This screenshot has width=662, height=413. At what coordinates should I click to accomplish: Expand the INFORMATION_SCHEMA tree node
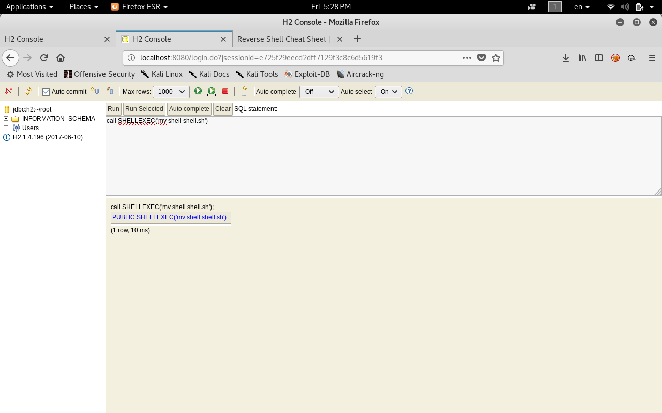pos(6,119)
